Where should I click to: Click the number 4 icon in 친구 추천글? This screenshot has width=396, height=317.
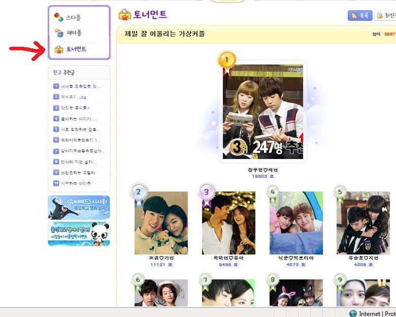(56, 118)
